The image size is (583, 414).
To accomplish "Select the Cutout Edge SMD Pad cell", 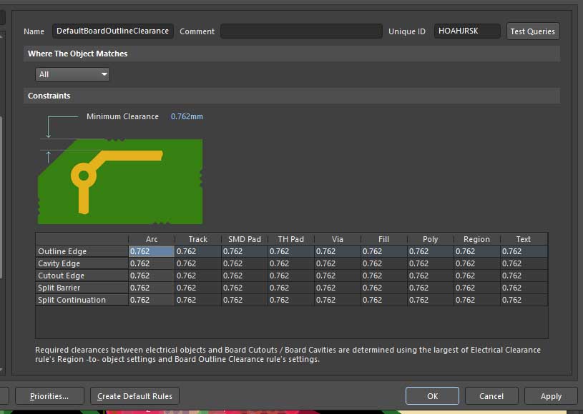I will [244, 276].
